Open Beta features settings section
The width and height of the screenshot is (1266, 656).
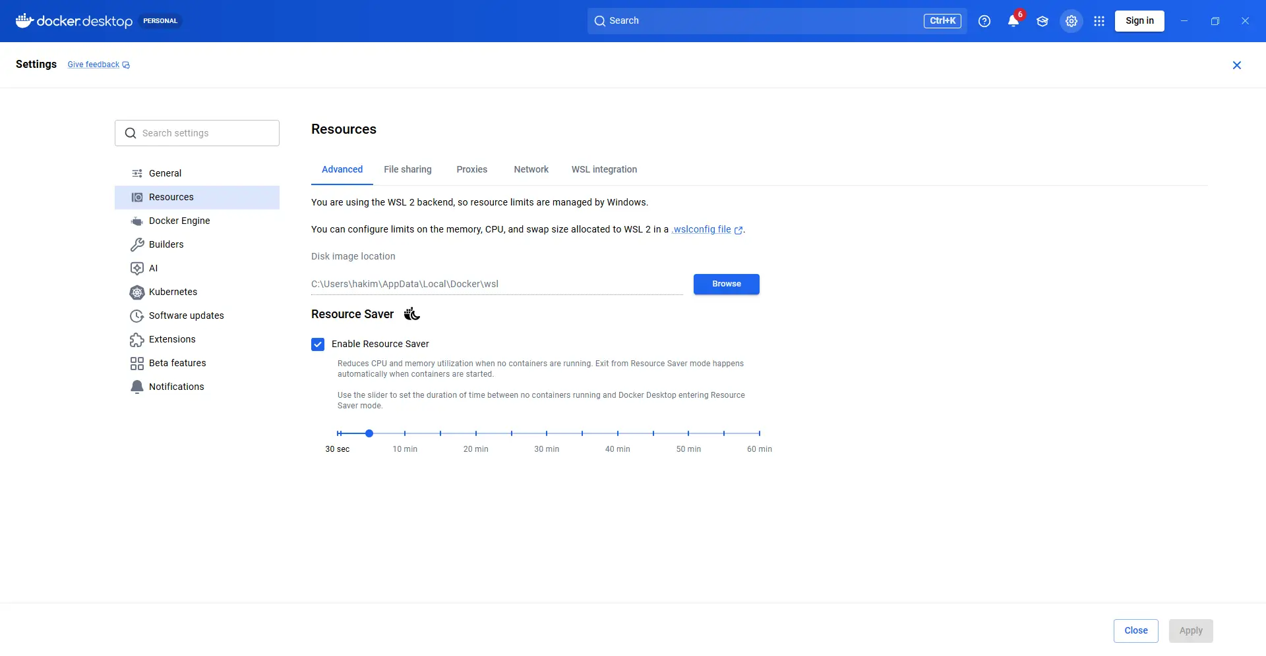click(x=197, y=363)
